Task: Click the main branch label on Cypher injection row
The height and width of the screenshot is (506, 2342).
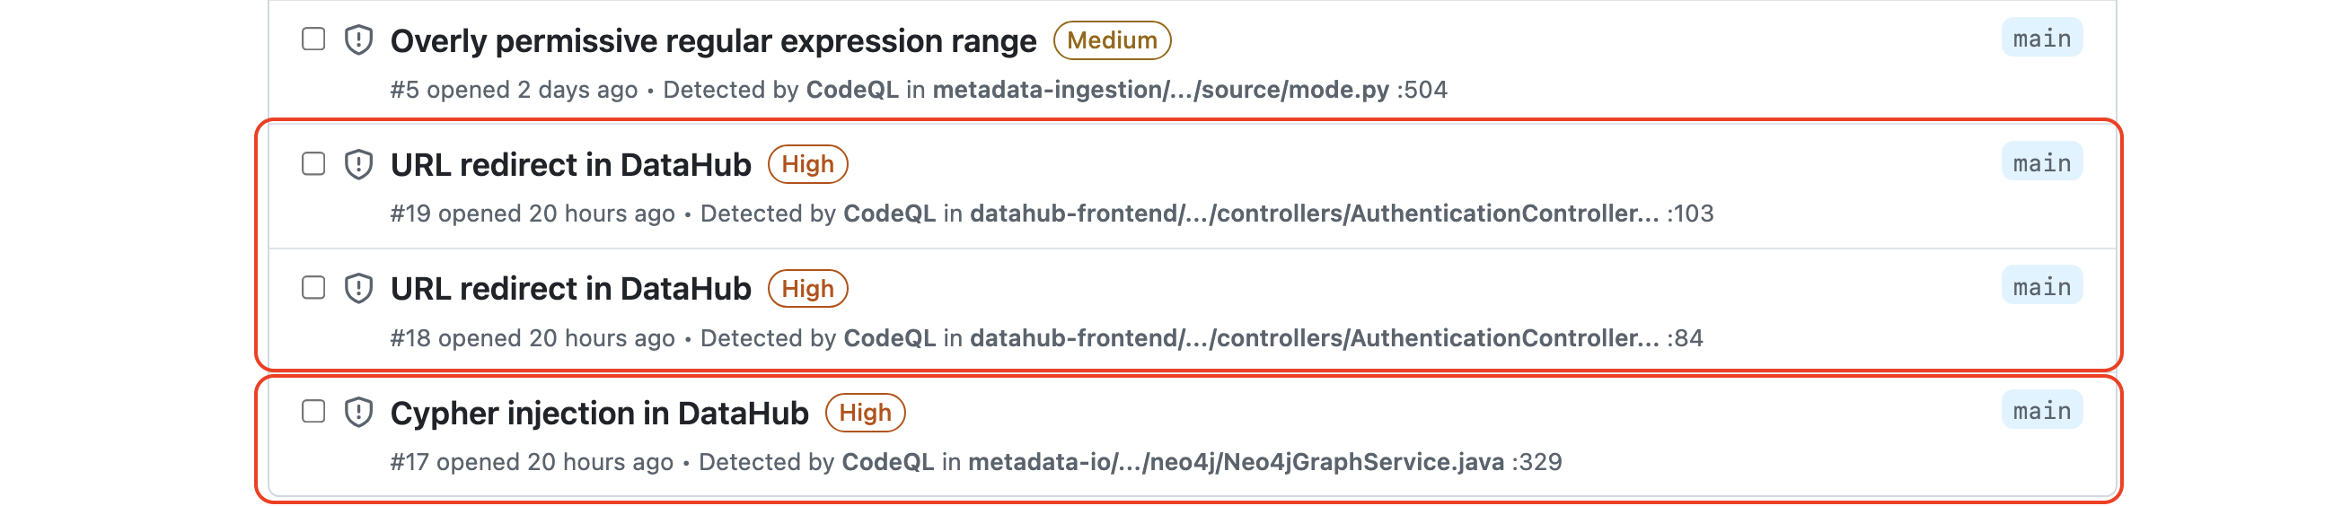Action: [x=2041, y=411]
